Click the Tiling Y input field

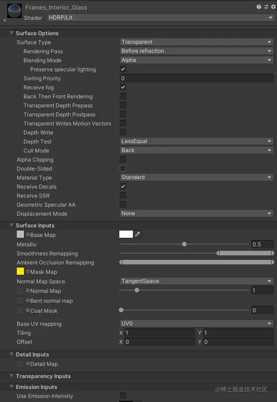238,333
